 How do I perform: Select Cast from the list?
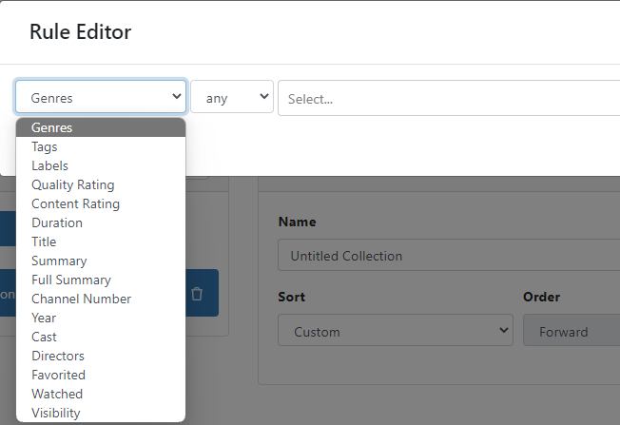click(44, 337)
